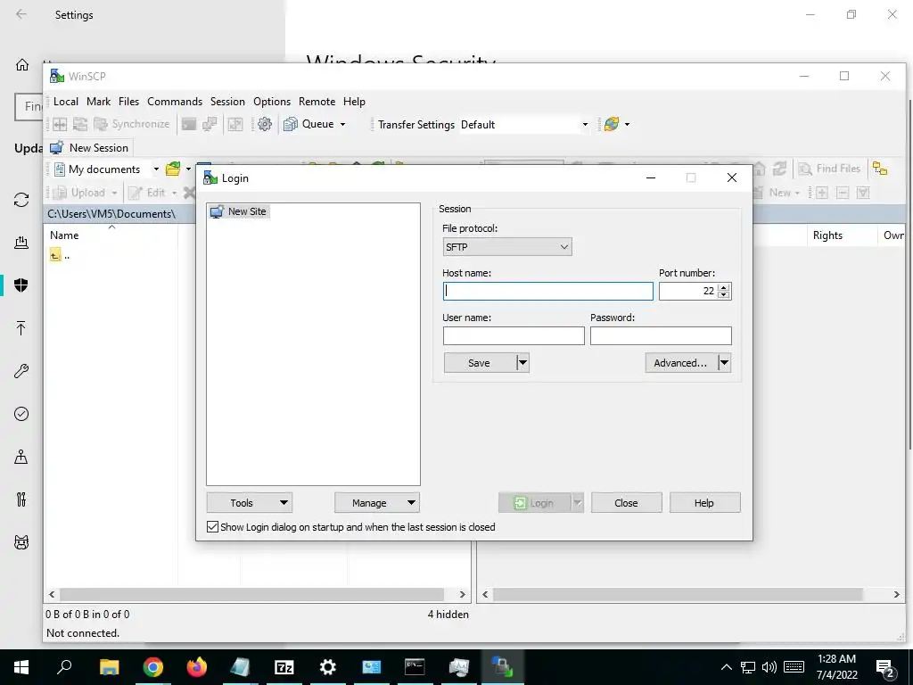Click the globe refresh icon in WinSCP toolbar

612,124
